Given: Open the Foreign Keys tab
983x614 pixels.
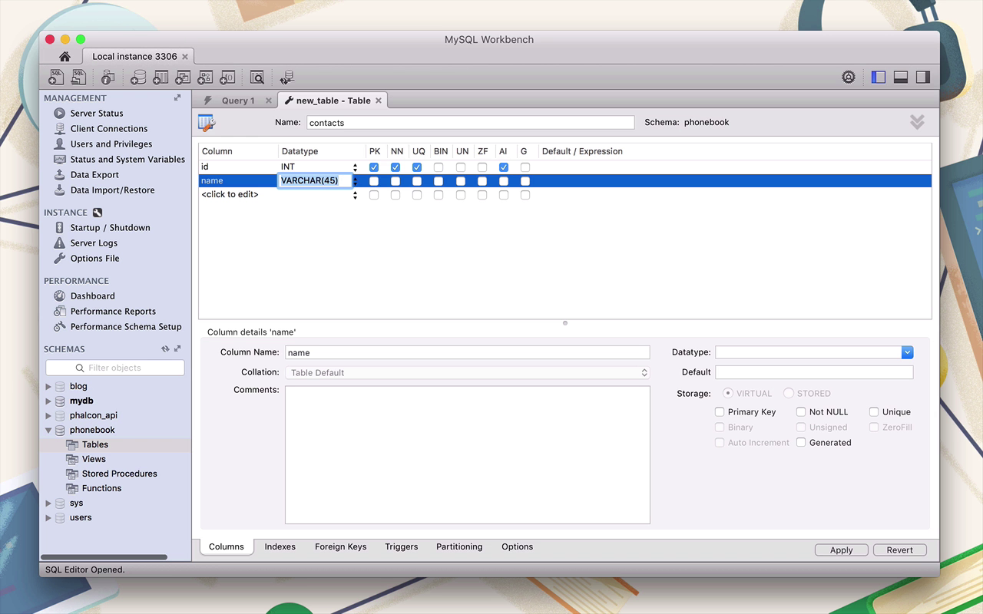Looking at the screenshot, I should (x=340, y=546).
